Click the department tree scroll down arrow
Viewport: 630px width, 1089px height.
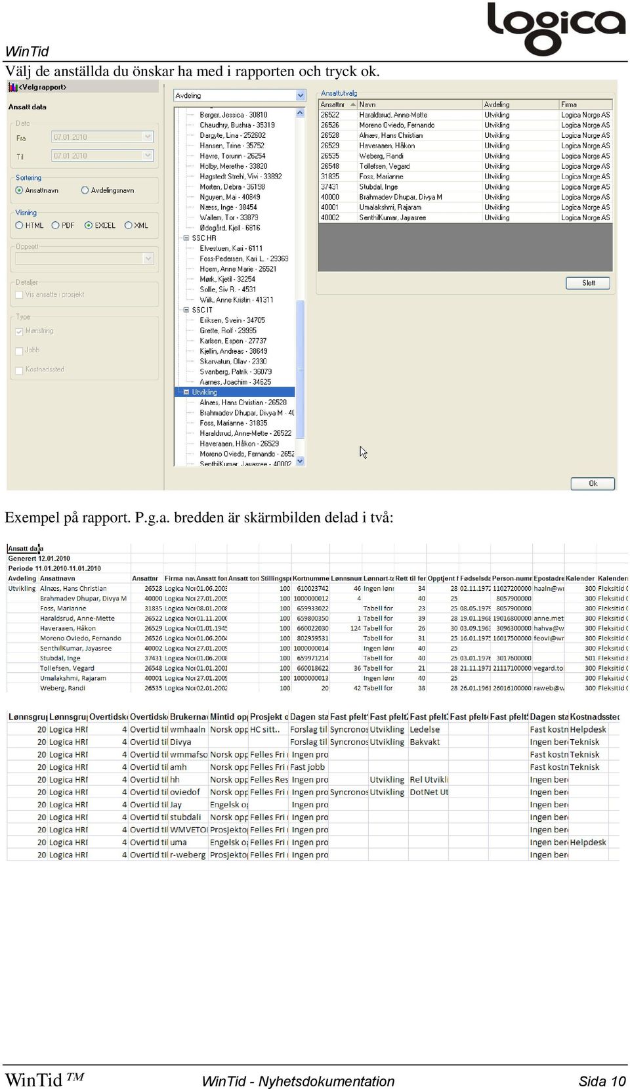[x=301, y=461]
